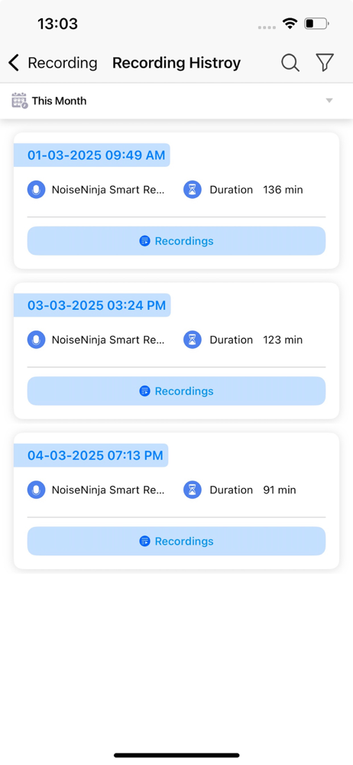353x765 pixels.
Task: Tap microphone icon in 04-03-2025 card
Action: point(36,490)
